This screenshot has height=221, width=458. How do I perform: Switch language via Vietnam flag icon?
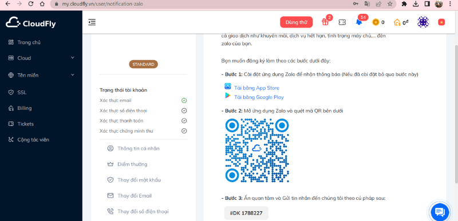(441, 22)
